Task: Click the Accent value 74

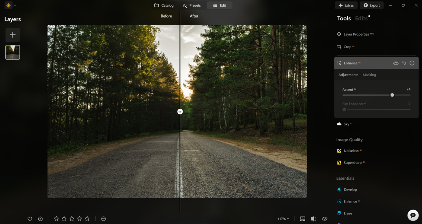Action: click(x=408, y=89)
